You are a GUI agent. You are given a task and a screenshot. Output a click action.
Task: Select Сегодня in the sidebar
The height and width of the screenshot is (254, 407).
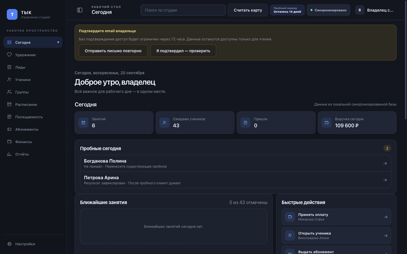[33, 42]
